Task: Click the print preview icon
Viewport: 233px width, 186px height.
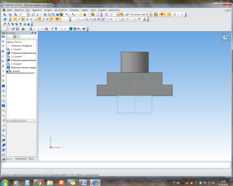Action: click(31, 29)
